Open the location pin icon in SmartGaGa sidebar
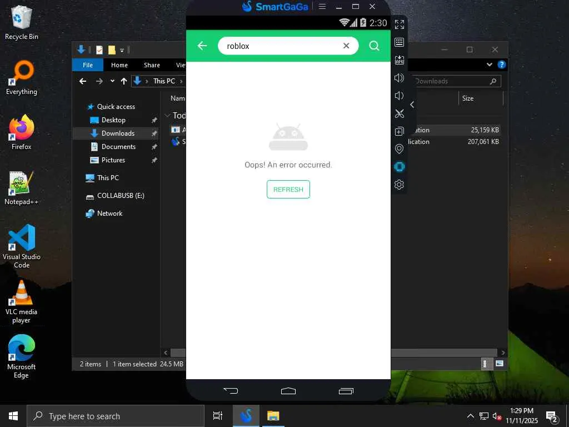Viewport: 569px width, 427px height. pos(399,149)
